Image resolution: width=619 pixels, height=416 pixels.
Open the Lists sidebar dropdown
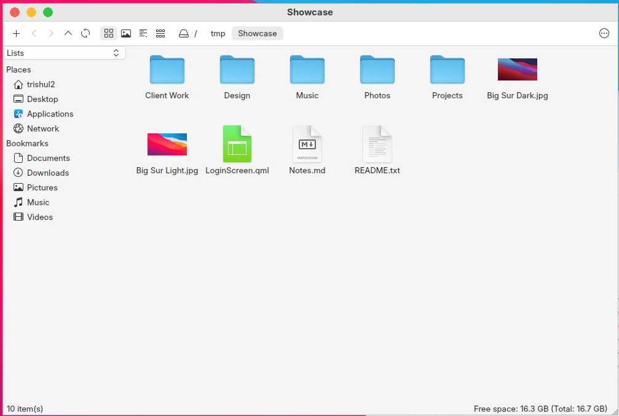tap(65, 53)
